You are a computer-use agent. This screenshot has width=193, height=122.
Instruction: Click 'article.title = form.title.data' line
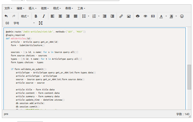pyautogui.click(x=35, y=89)
